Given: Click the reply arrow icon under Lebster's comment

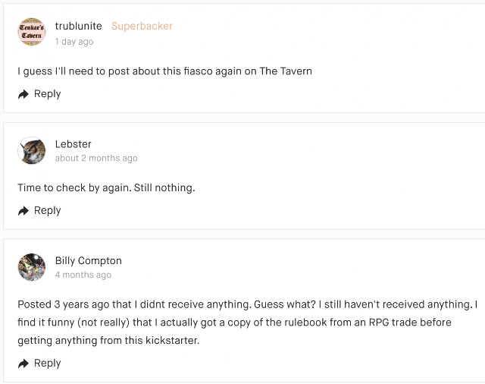Looking at the screenshot, I should tap(23, 211).
